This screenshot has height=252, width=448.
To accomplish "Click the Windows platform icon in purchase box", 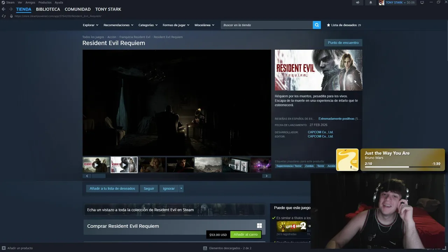I will coord(259,226).
